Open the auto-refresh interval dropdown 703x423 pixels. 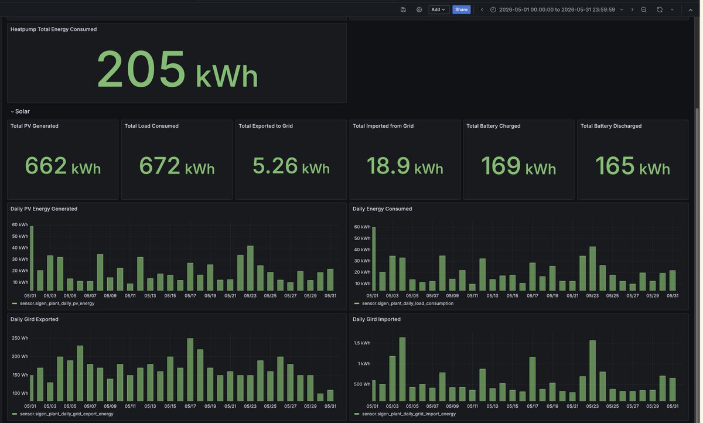point(672,9)
